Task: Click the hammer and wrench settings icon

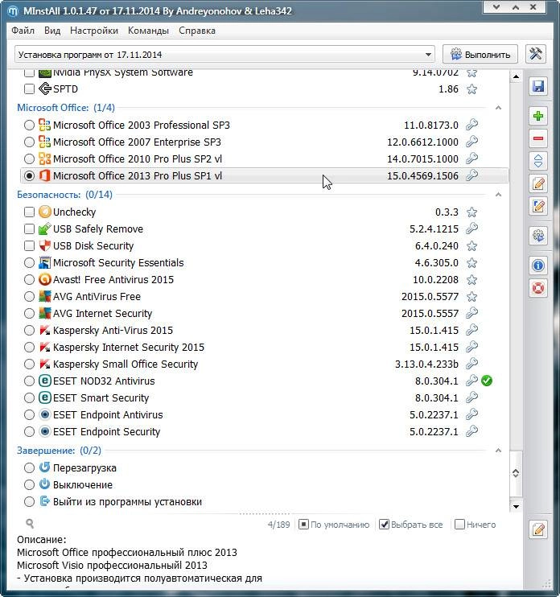Action: point(536,54)
